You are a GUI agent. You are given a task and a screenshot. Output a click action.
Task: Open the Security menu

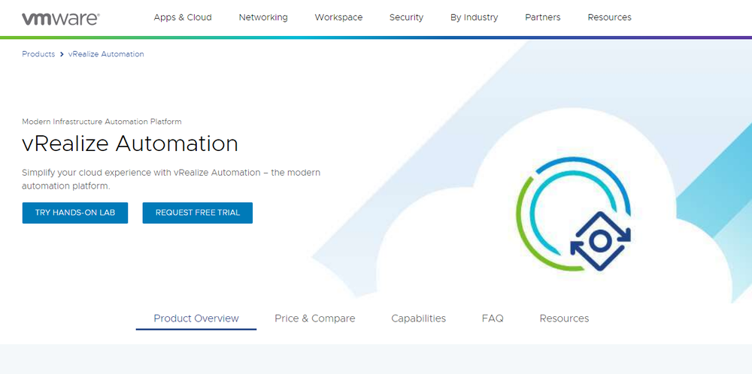(406, 17)
